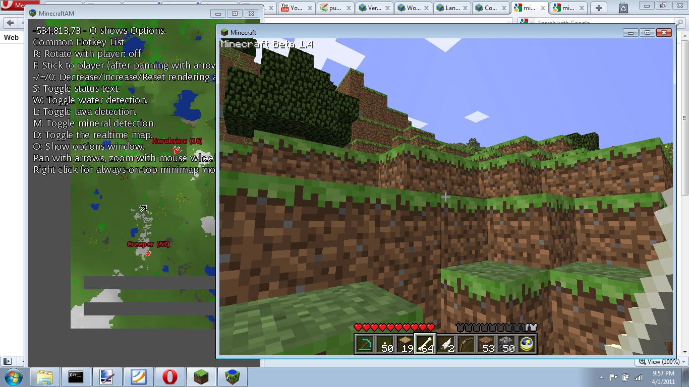This screenshot has width=689, height=387.
Task: Select the bow in the hotbar
Action: 466,344
